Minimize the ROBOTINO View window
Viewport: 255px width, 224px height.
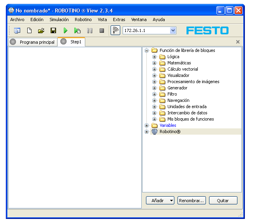220,11
